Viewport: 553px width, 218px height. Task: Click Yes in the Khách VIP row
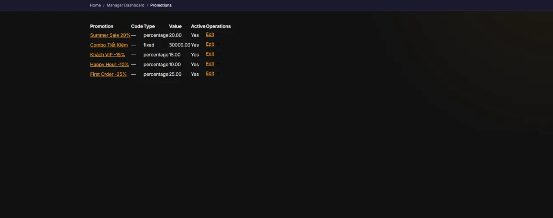pyautogui.click(x=195, y=55)
